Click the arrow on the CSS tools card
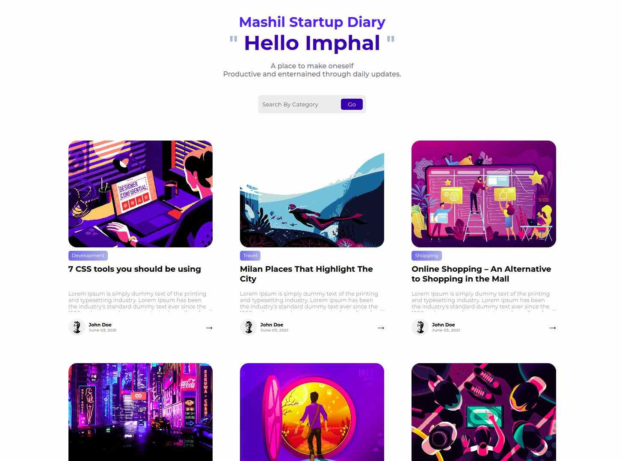 pyautogui.click(x=209, y=328)
